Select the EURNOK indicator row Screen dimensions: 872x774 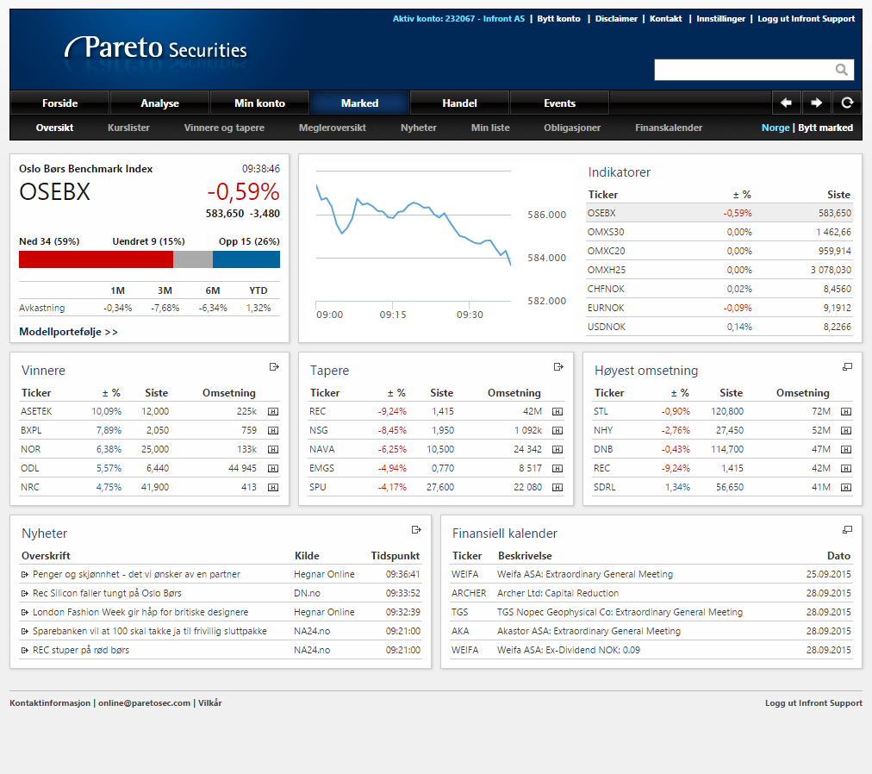point(719,308)
